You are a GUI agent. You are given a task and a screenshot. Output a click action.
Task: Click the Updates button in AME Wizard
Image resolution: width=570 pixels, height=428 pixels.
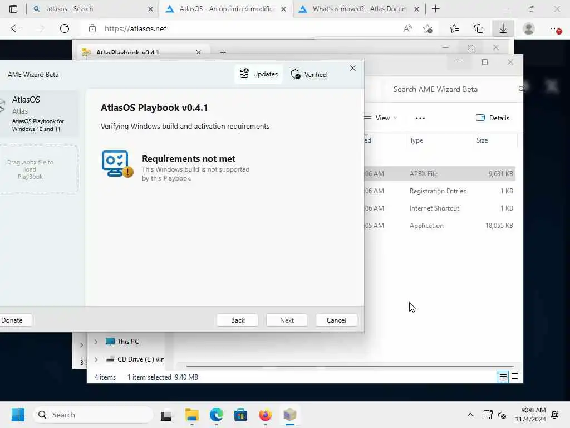[x=258, y=74]
